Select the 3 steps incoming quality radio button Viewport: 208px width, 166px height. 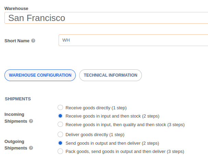[x=60, y=124]
